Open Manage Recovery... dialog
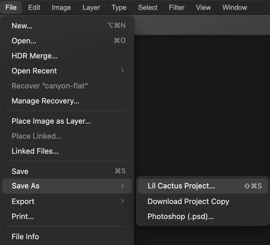Screen dimensions: 270x245 click(x=67, y=101)
